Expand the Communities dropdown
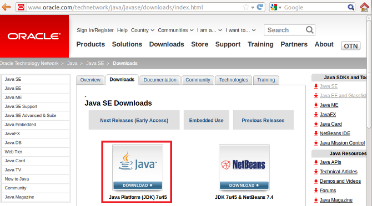 pyautogui.click(x=175, y=30)
